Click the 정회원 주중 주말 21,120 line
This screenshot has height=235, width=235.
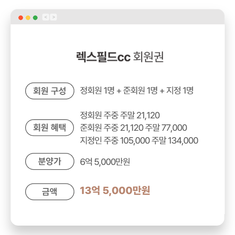120,115
